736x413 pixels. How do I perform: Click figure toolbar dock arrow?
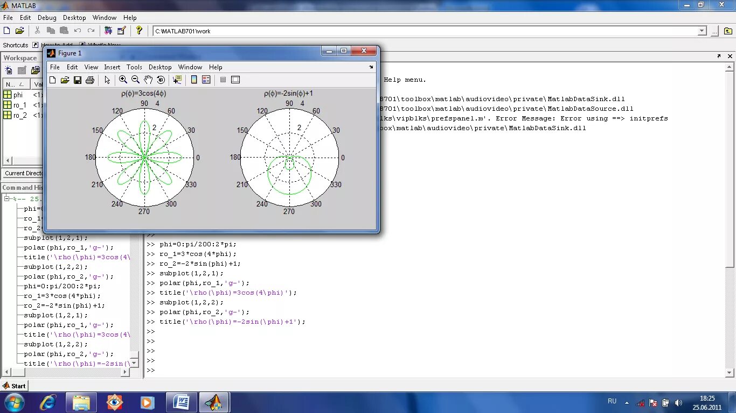tap(371, 67)
